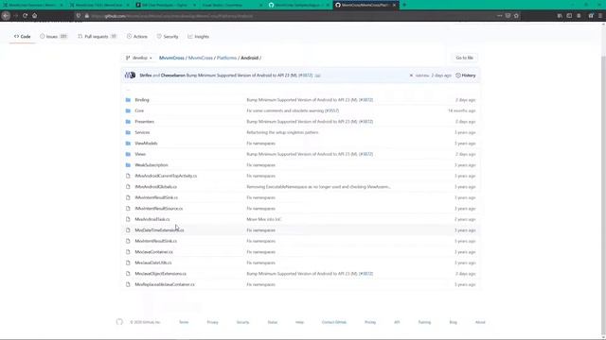
Task: Click the Presenters folder icon
Action: (128, 122)
